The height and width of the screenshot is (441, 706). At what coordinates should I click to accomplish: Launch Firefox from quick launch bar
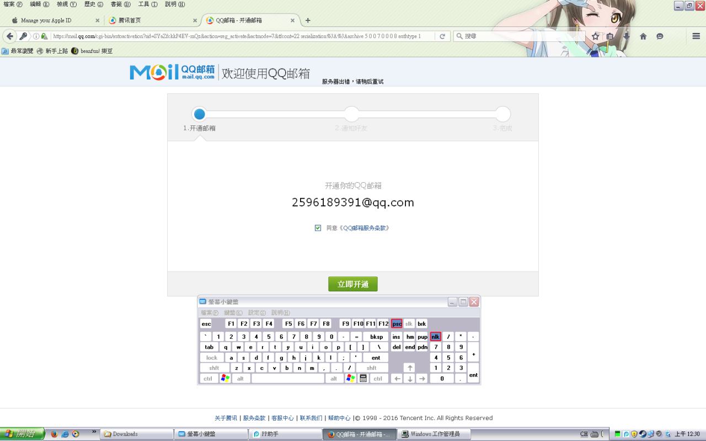tap(54, 434)
